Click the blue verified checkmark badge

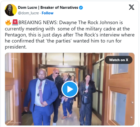81,8
